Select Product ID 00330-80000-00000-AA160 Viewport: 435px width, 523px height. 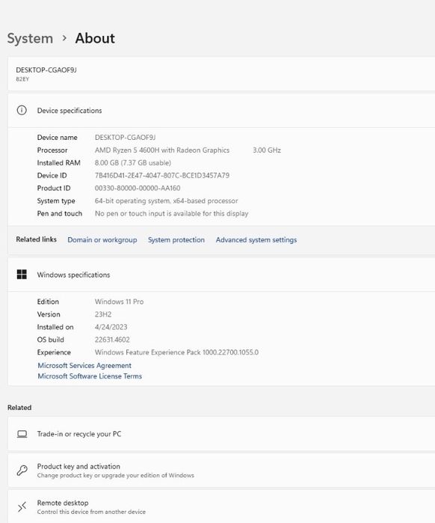(x=138, y=188)
